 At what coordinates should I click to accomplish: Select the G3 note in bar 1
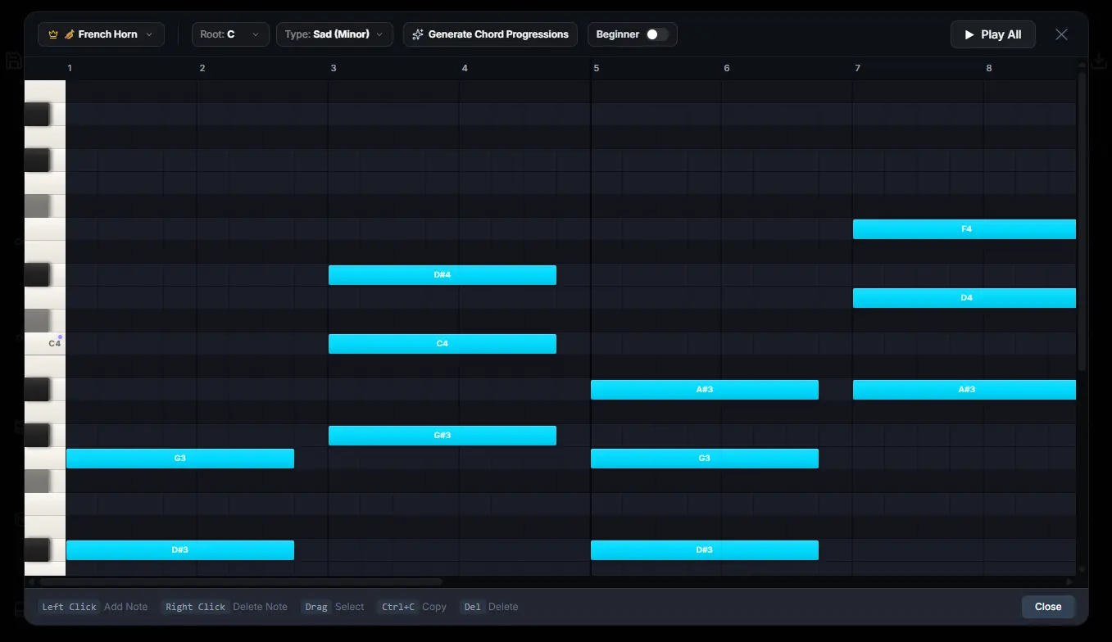[x=180, y=459]
